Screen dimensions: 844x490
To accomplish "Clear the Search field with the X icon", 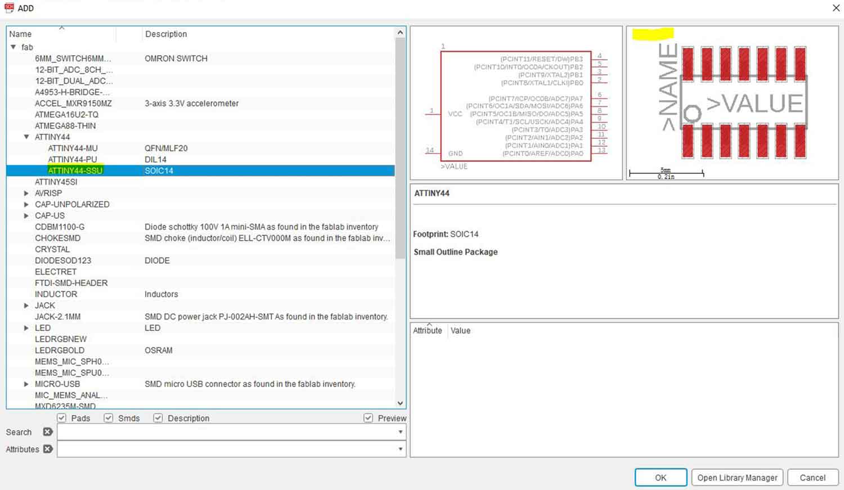I will (x=48, y=432).
